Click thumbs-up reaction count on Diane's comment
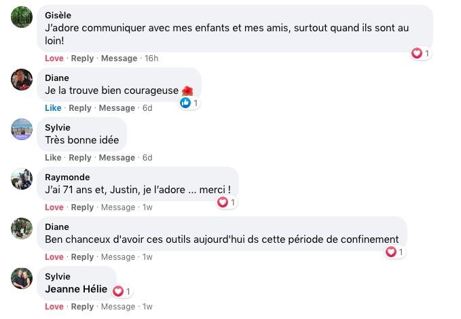 (189, 103)
